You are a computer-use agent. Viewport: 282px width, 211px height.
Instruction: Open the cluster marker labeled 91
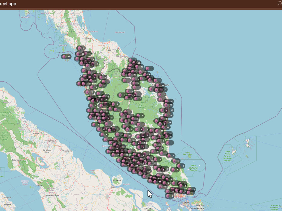[120, 152]
